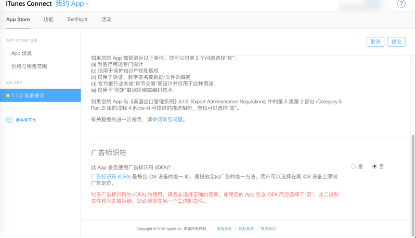Follow the 广告标识符 (IDFA) link
The image size is (416, 238).
(x=111, y=177)
